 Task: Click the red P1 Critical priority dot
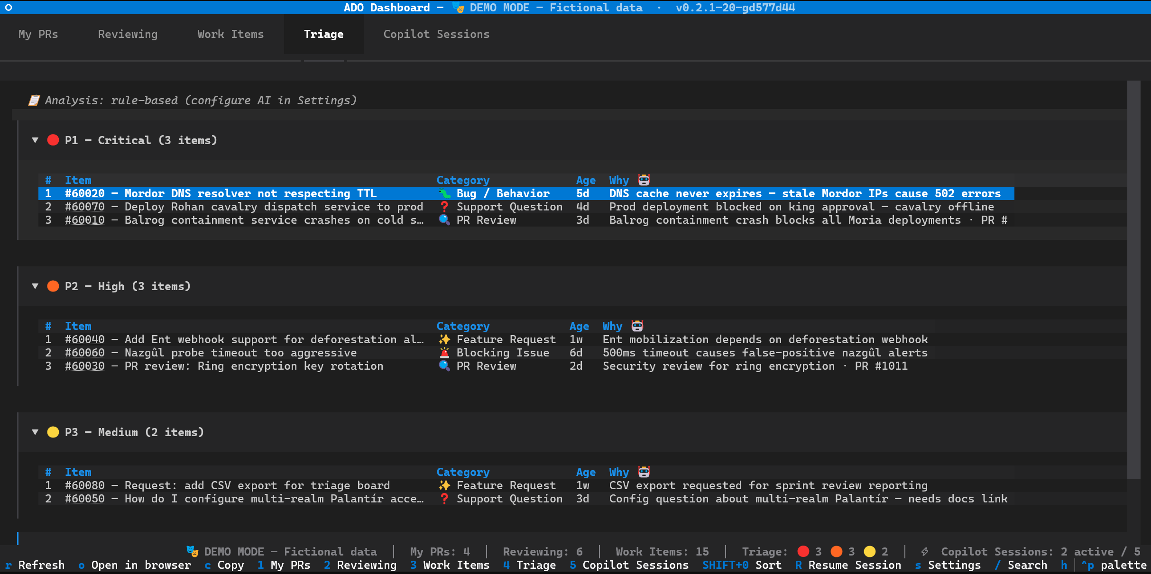coord(53,140)
